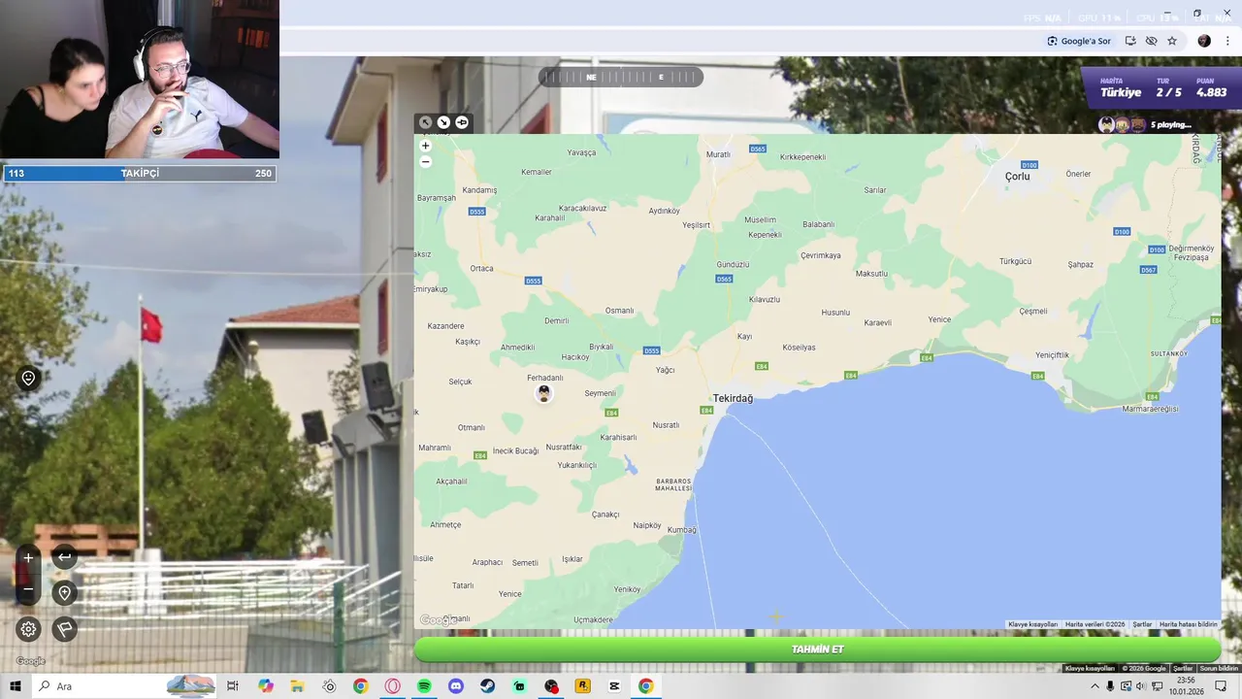The image size is (1242, 699).
Task: Open notification center in system tray
Action: tap(1221, 686)
